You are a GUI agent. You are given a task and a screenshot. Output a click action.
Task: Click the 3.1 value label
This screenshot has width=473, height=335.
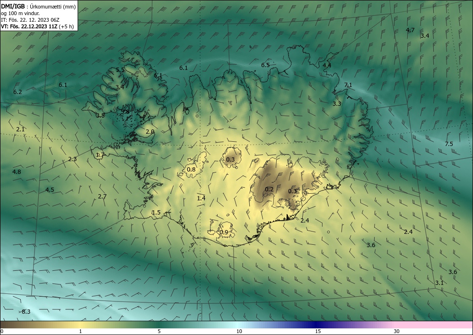coord(439,283)
